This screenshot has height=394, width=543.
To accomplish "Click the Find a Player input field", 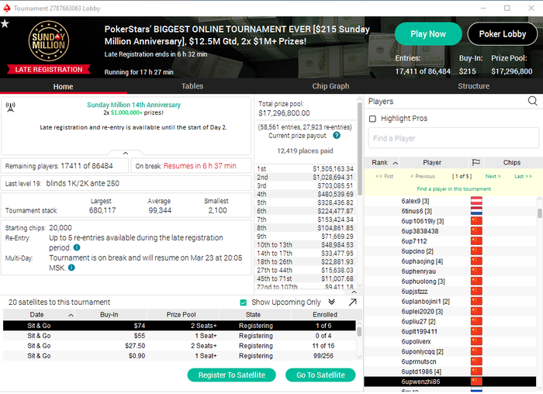I will click(453, 138).
